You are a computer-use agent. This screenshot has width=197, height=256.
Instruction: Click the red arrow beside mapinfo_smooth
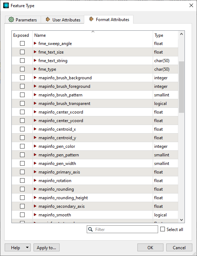click(x=35, y=215)
